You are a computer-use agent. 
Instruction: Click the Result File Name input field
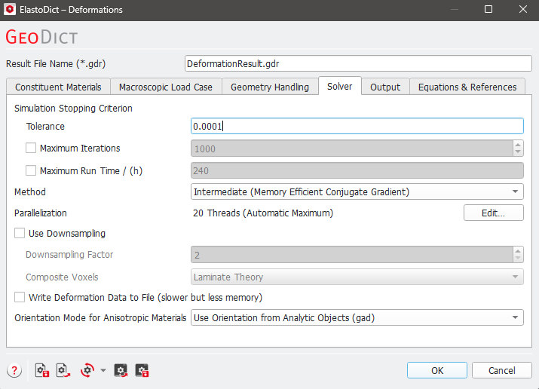(x=358, y=63)
